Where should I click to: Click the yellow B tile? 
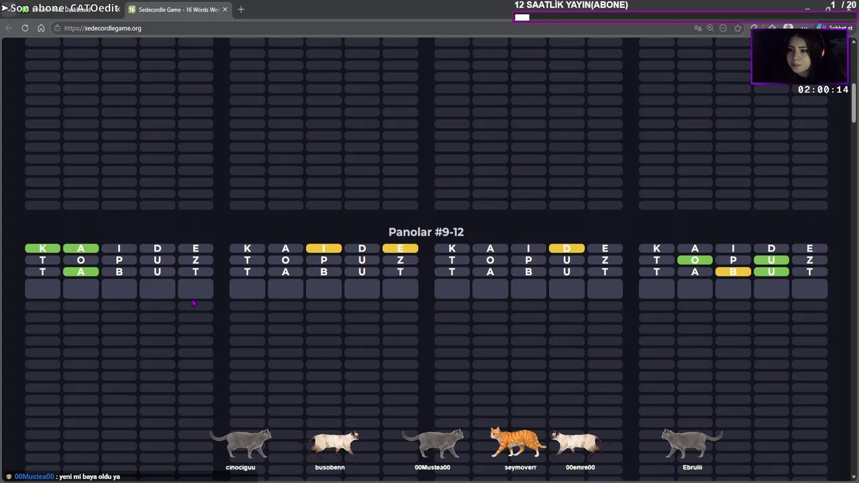point(733,272)
